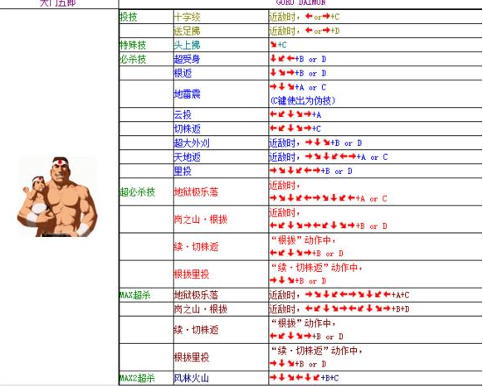Click the MAX2超杀 category label
This screenshot has height=388, width=483.
click(137, 378)
